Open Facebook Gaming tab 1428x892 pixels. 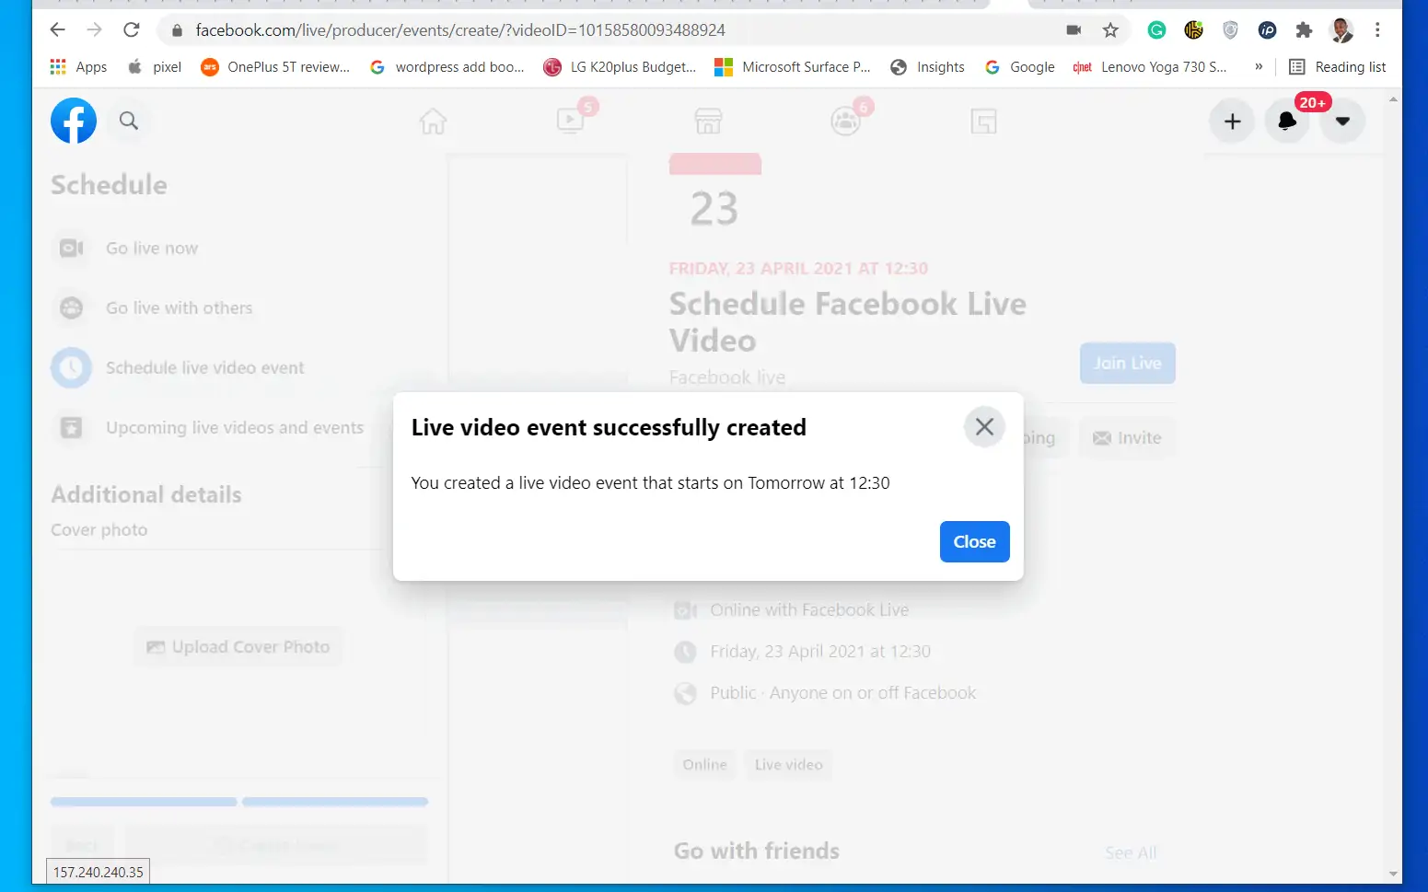[983, 122]
